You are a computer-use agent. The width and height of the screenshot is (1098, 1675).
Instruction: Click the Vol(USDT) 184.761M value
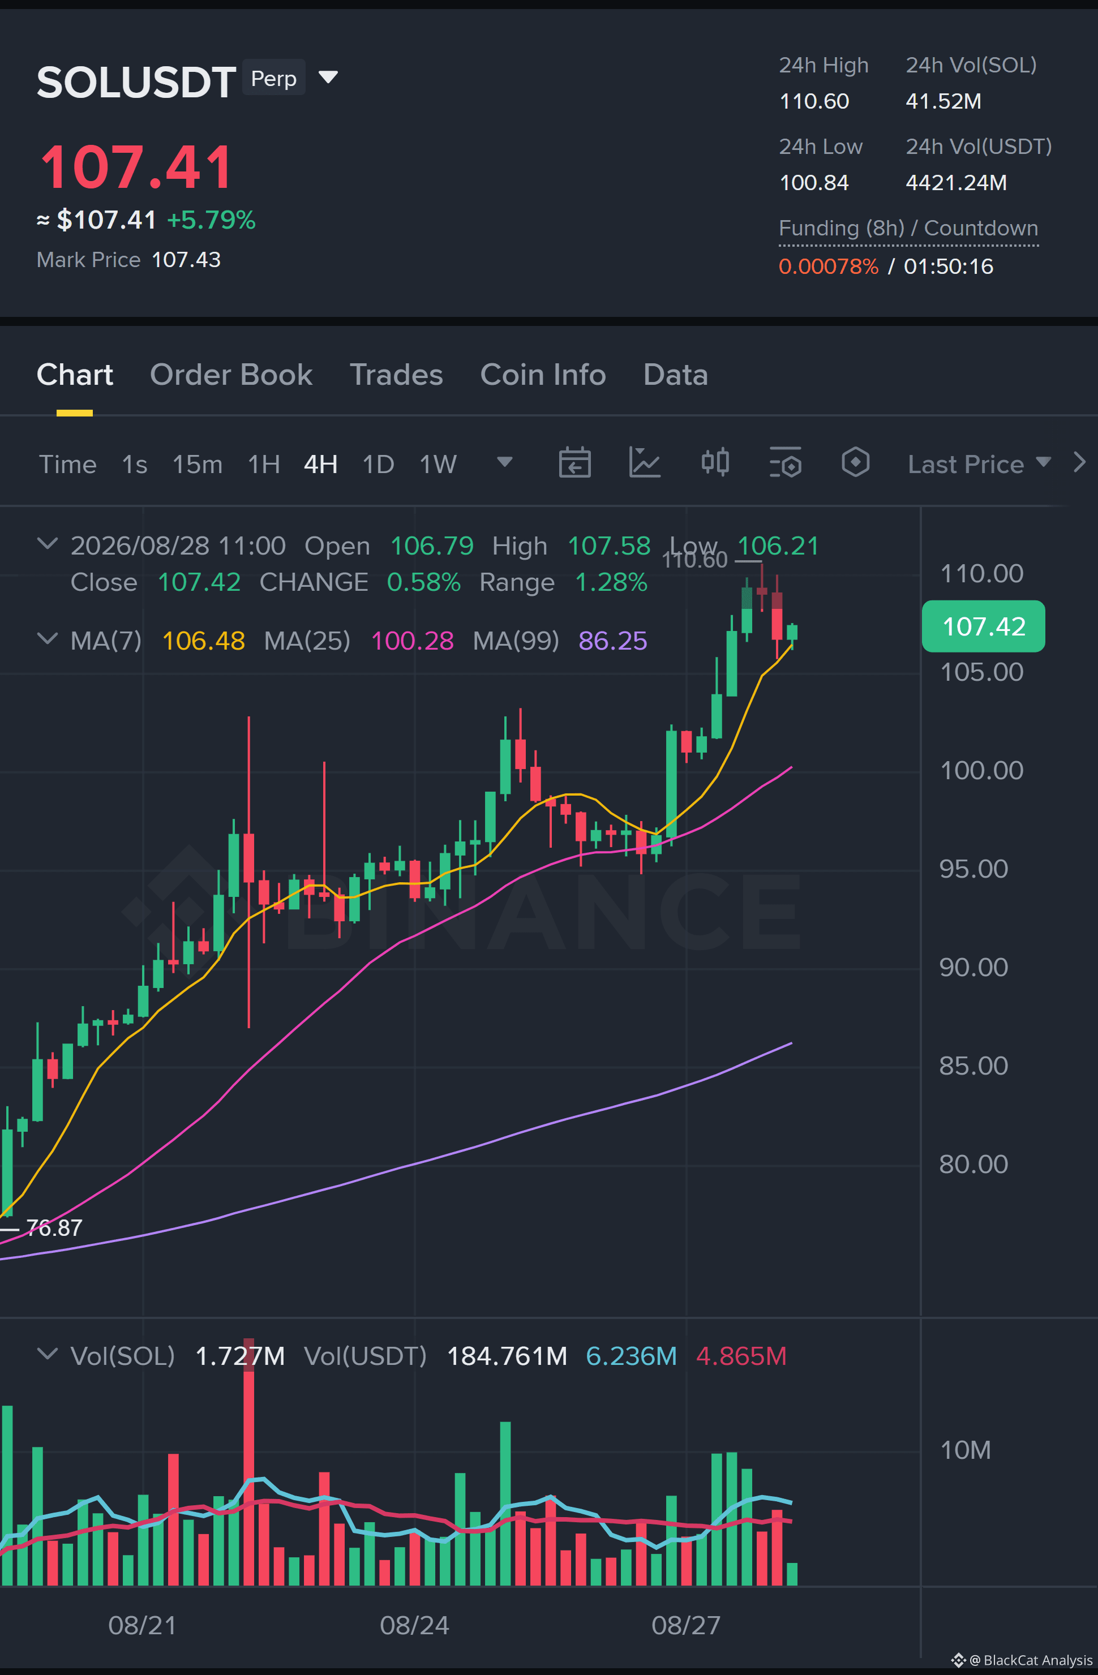[507, 1356]
